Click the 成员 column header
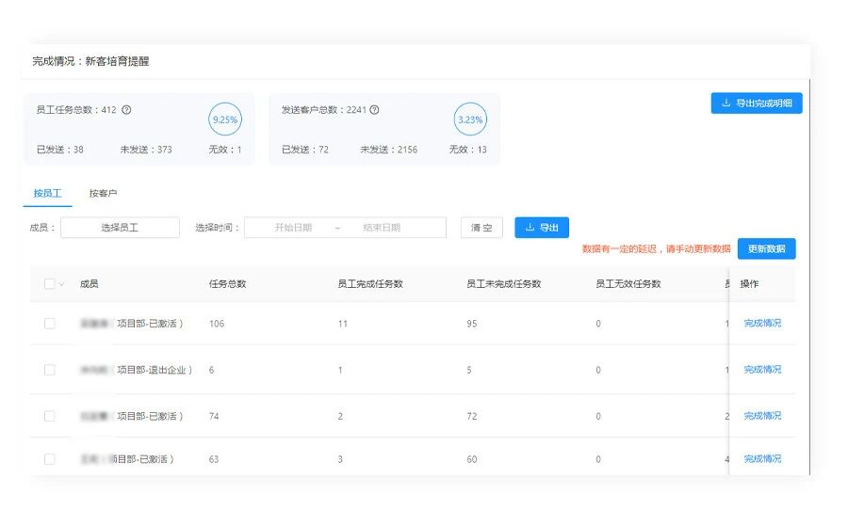This screenshot has height=510, width=848. click(90, 283)
